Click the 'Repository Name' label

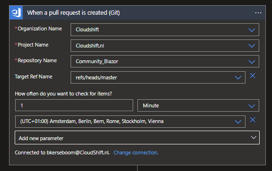pyautogui.click(x=37, y=60)
